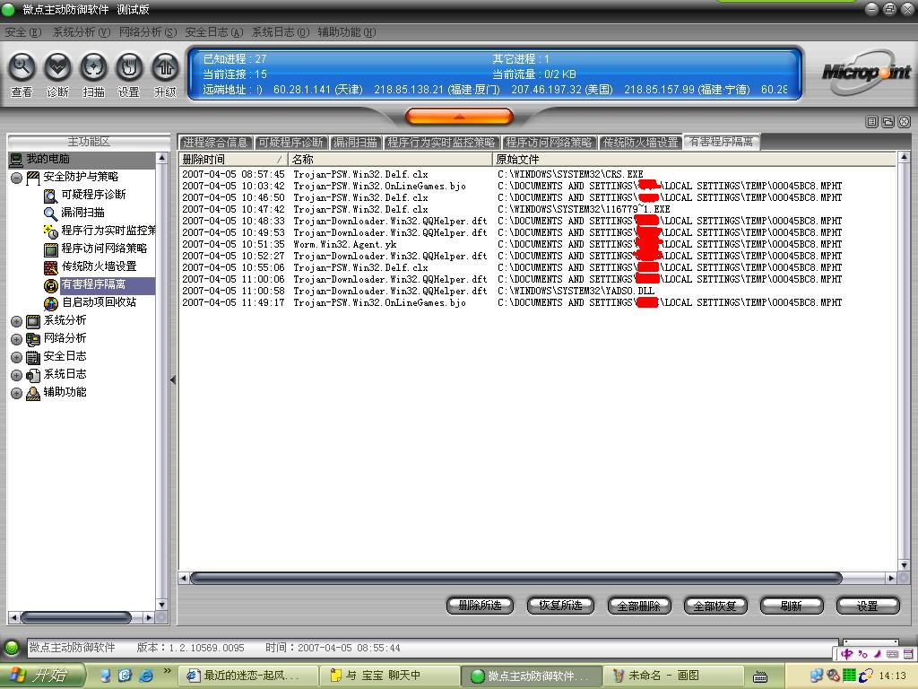Select the 2007-04-05 11:49:17 quarantine entry
This screenshot has height=689, width=918.
(x=537, y=302)
